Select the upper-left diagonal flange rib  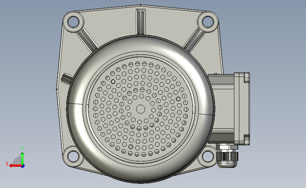[87, 40]
